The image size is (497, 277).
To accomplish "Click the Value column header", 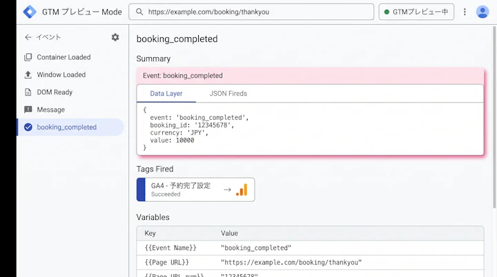I will (229, 234).
